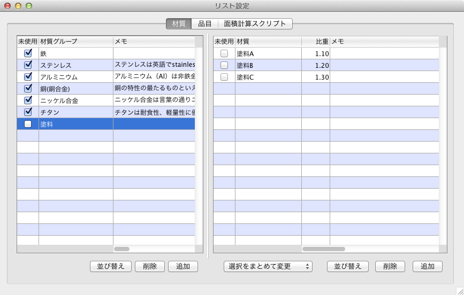The height and width of the screenshot is (295, 464).
Task: Click 並び替え button under material groups list
Action: pos(110,266)
